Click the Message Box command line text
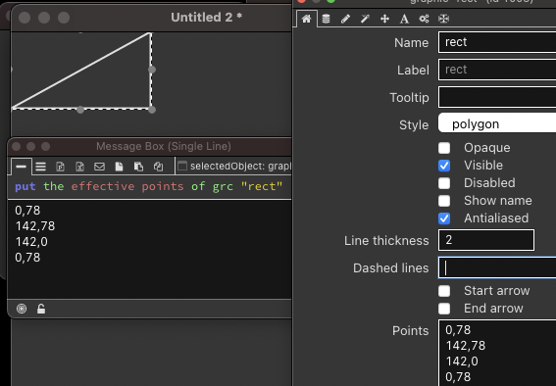The height and width of the screenshot is (386, 556). coord(149,186)
